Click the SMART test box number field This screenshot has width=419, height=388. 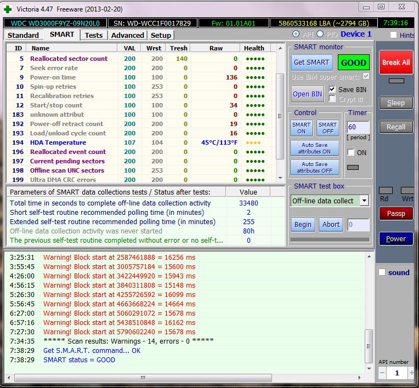(358, 225)
